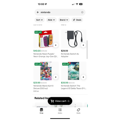Viewport: 120px width, 120px height.
Task: Open Nintendo Switch Ac Adapter product title
Action: pos(70,55)
